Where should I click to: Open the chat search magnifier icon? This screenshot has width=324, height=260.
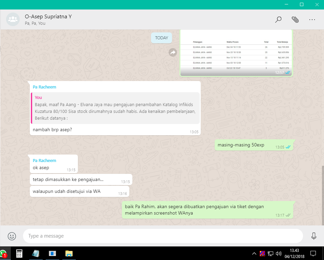point(278,20)
